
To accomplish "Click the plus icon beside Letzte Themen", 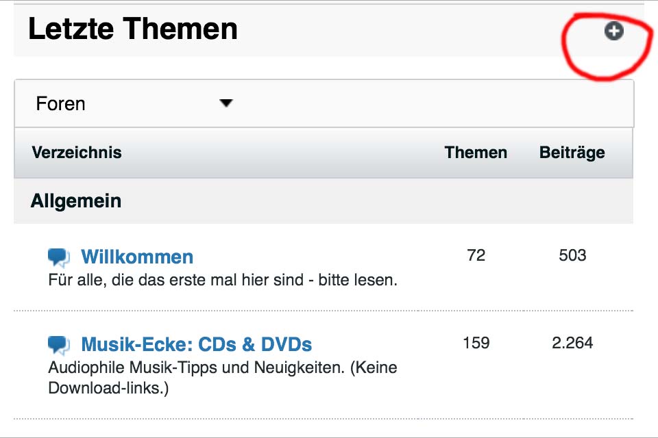I will pyautogui.click(x=613, y=31).
